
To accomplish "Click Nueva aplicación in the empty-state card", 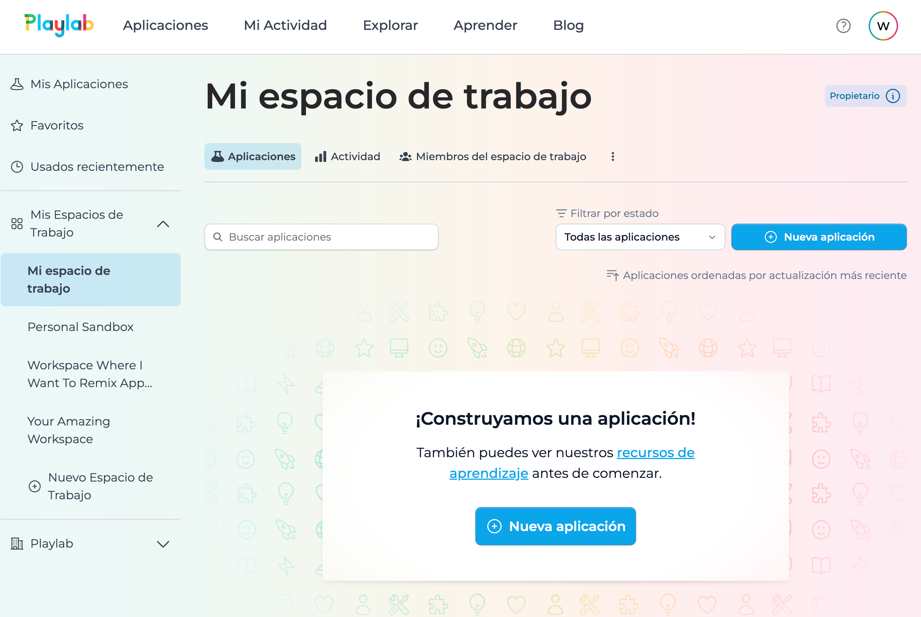I will click(x=555, y=526).
